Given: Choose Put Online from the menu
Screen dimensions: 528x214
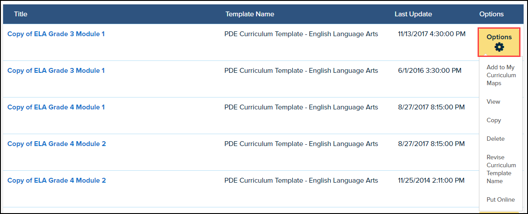Looking at the screenshot, I should click(501, 199).
